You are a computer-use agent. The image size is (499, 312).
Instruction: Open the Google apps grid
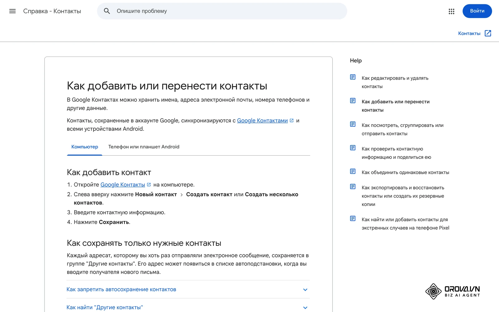point(451,11)
